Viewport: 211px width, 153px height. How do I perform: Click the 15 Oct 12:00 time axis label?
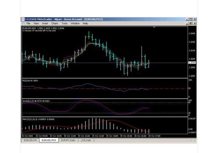coord(84,136)
